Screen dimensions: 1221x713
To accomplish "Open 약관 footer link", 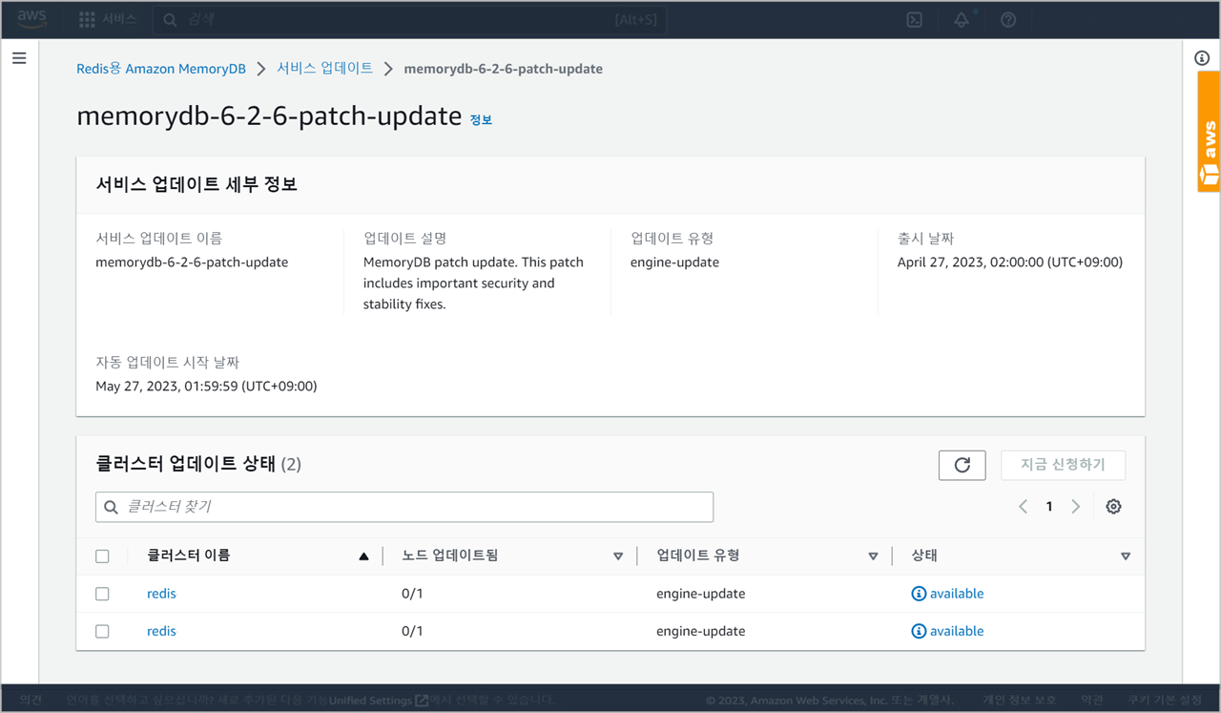I will [1092, 700].
